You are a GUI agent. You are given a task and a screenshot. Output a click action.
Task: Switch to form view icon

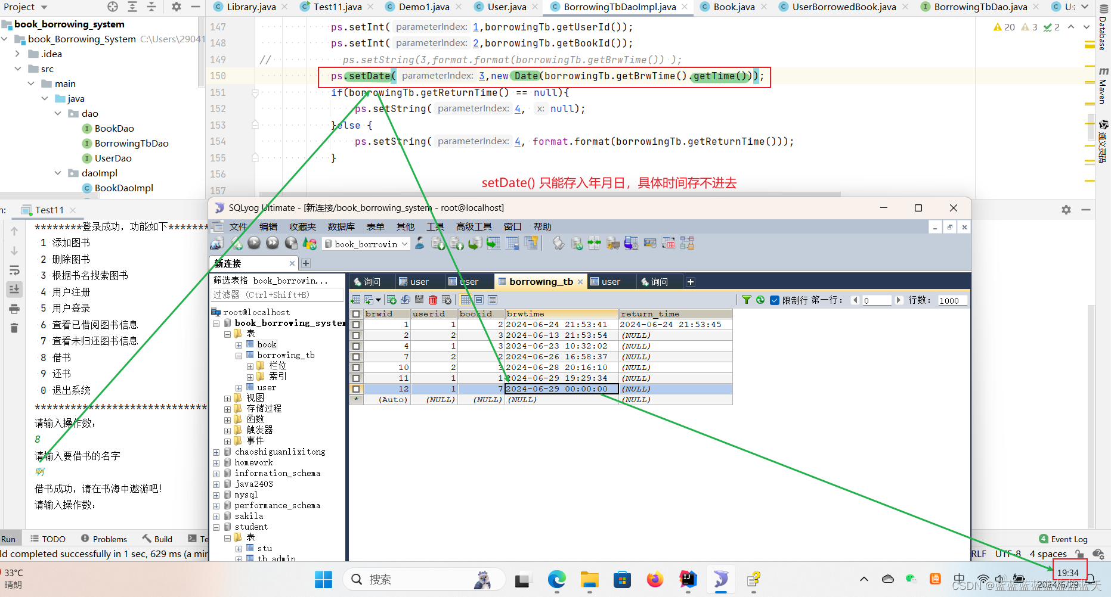point(479,300)
